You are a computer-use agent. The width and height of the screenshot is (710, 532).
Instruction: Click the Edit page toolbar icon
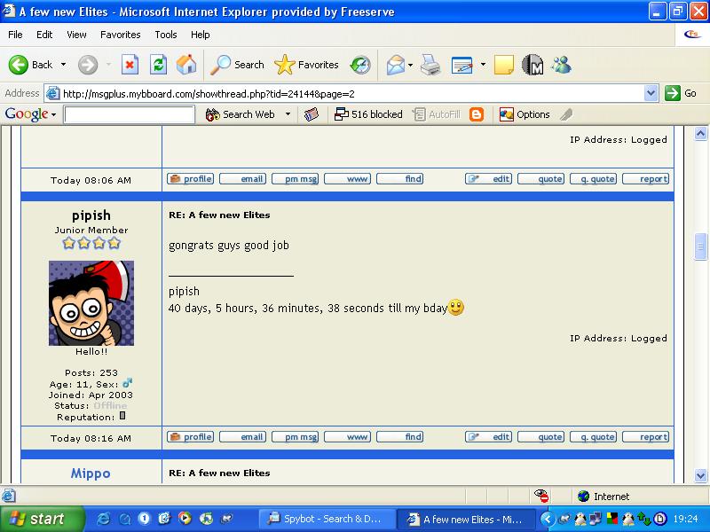[462, 65]
